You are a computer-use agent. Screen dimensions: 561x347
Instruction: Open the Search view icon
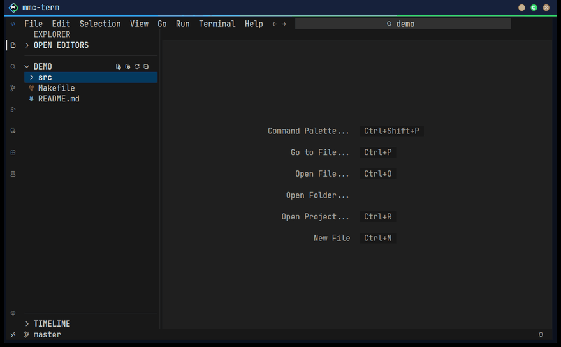pos(13,66)
